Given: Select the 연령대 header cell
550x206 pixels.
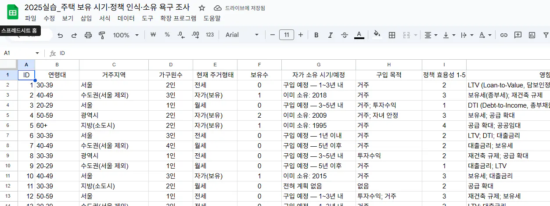Looking at the screenshot, I should 57,75.
